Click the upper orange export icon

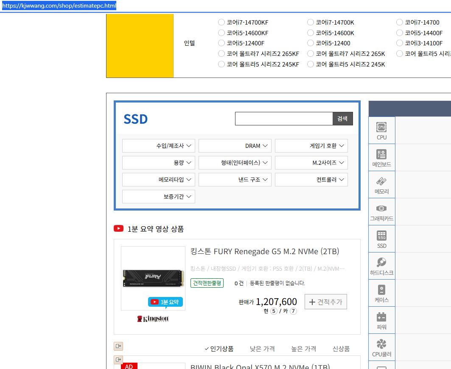pyautogui.click(x=118, y=346)
